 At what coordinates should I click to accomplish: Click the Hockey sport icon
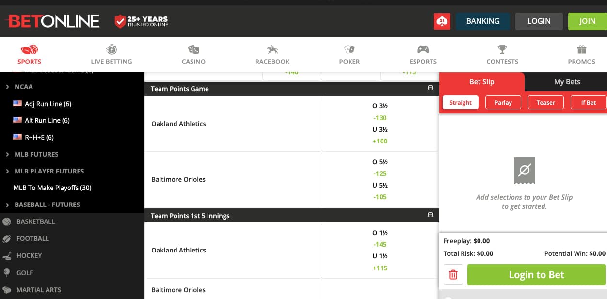click(7, 255)
